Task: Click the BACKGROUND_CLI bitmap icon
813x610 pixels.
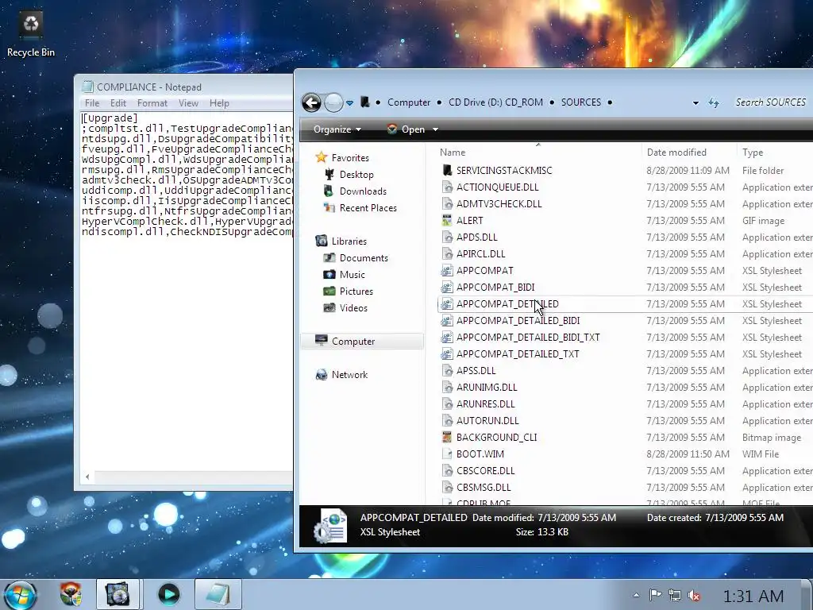Action: tap(446, 438)
